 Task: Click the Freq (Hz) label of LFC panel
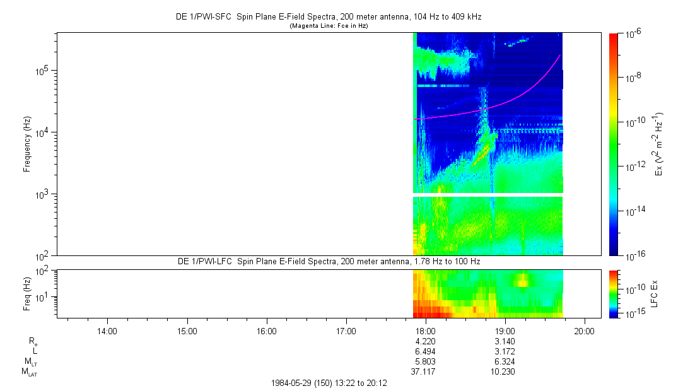[27, 293]
